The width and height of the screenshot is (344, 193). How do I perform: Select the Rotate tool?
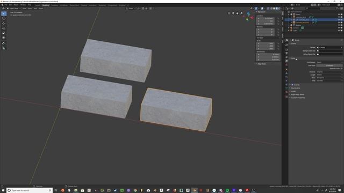(x=4, y=28)
